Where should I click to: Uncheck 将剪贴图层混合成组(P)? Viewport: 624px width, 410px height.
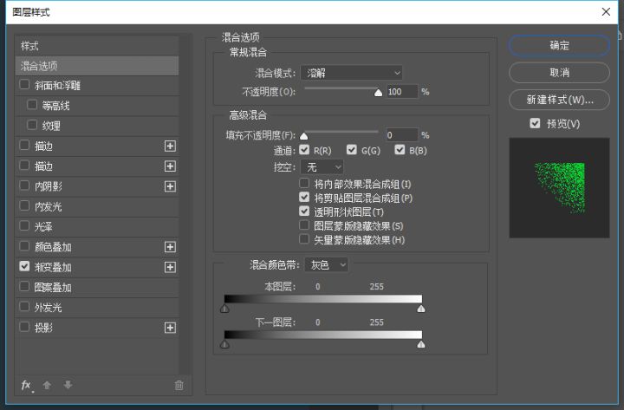[x=304, y=198]
